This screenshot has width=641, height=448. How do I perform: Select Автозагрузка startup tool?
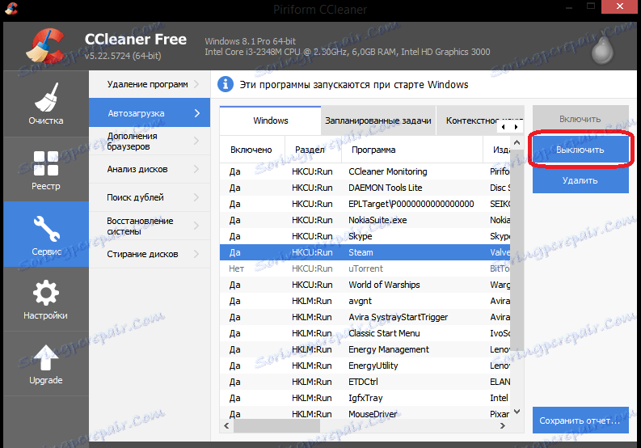(150, 113)
